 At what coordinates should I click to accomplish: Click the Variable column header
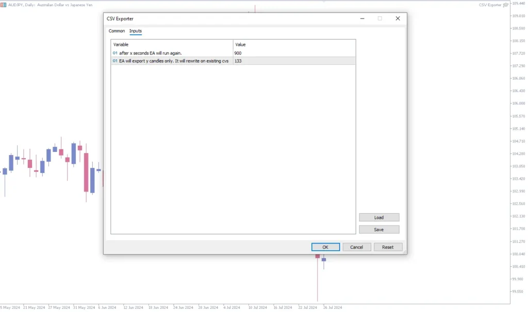[172, 44]
